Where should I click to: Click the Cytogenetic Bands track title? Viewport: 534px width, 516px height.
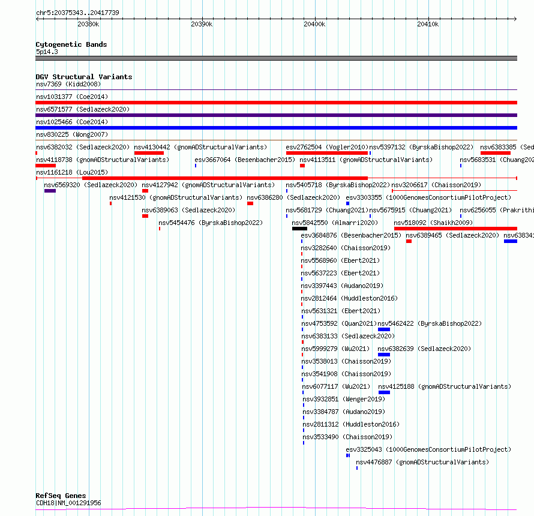point(71,44)
